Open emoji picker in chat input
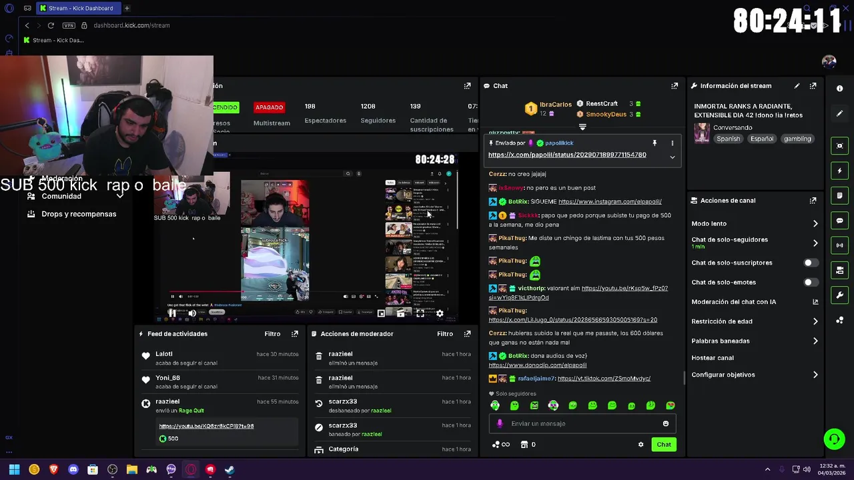The height and width of the screenshot is (480, 854). click(x=665, y=424)
